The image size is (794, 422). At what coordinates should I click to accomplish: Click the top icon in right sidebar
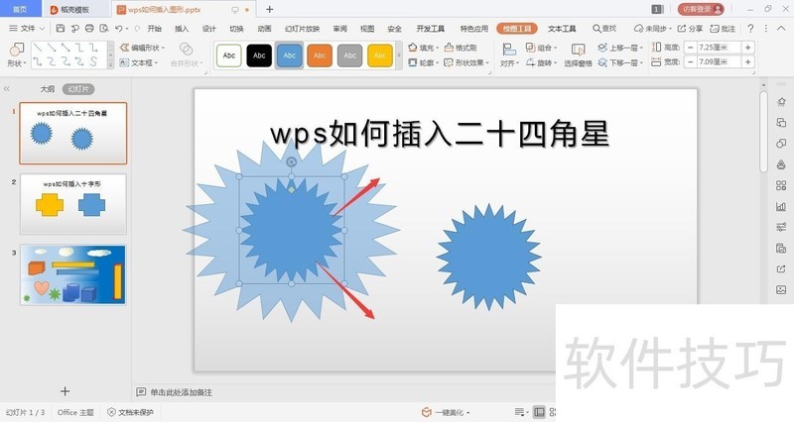(x=781, y=102)
